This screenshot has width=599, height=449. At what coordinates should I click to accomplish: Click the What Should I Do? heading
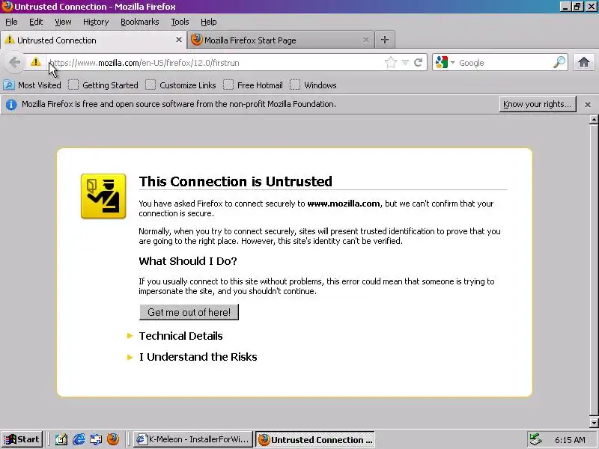(188, 261)
